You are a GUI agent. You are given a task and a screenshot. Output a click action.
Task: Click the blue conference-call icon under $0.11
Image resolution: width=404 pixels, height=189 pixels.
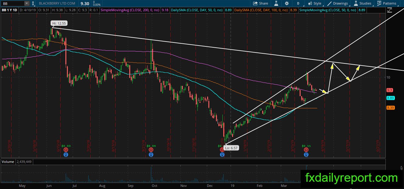(306, 154)
